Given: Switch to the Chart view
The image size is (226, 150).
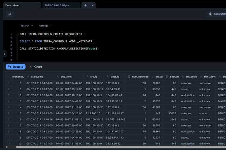Looking at the screenshot, I should [36, 67].
